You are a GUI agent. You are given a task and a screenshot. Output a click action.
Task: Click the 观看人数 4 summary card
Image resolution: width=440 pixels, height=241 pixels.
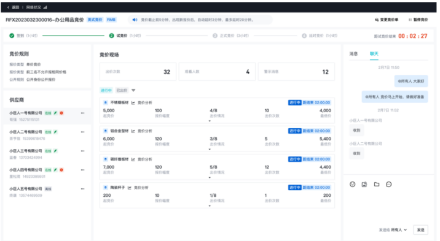click(x=217, y=72)
